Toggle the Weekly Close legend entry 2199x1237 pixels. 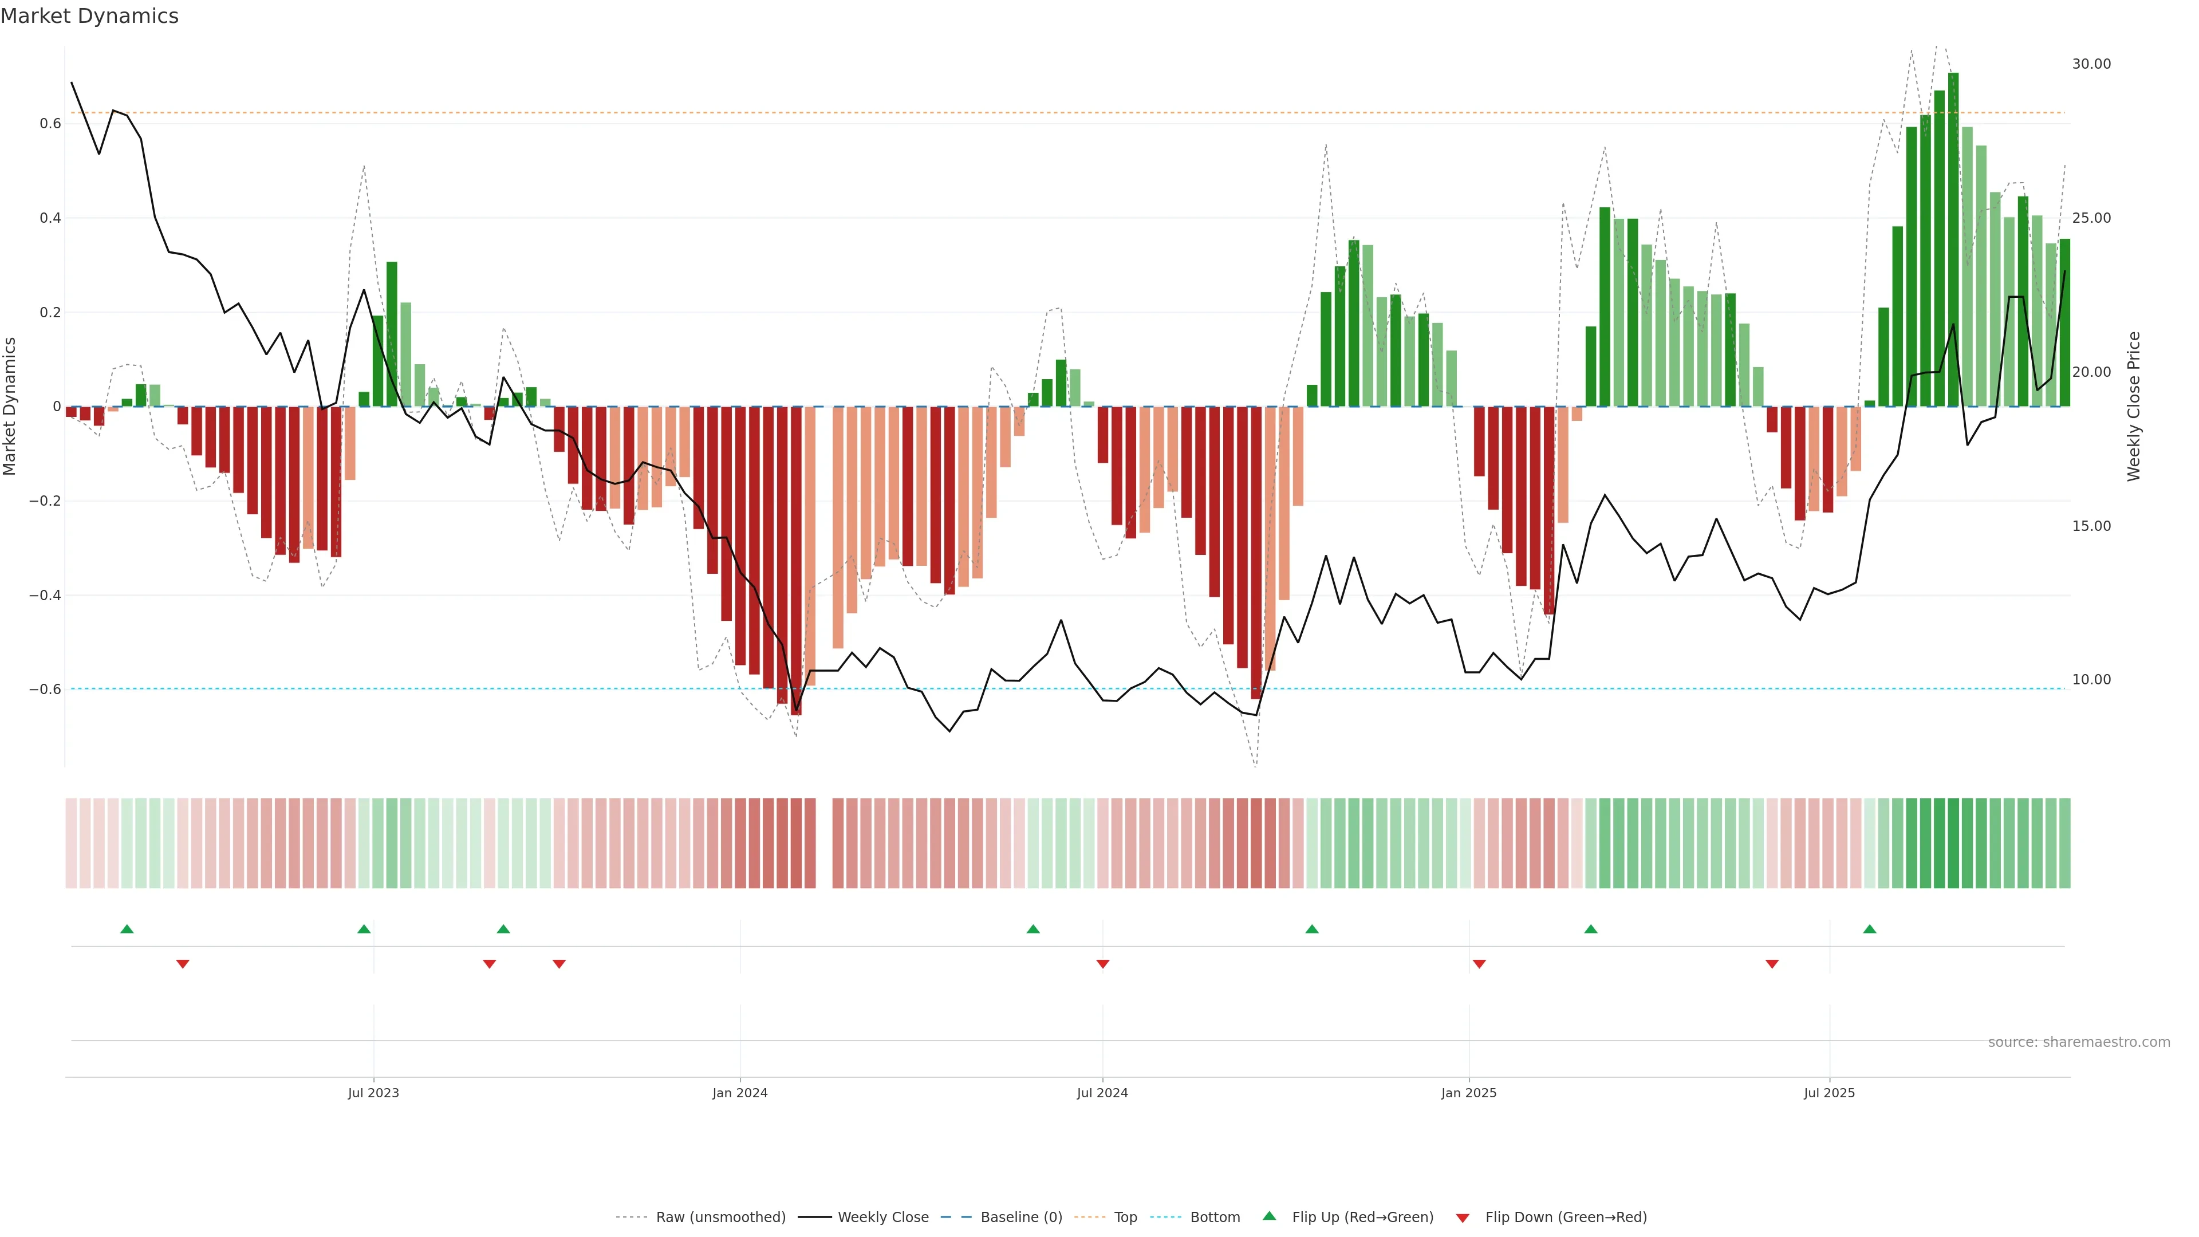pos(882,1218)
